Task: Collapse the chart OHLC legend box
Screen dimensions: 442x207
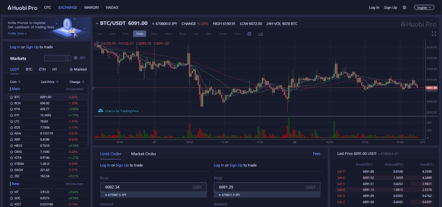Action: [97, 43]
